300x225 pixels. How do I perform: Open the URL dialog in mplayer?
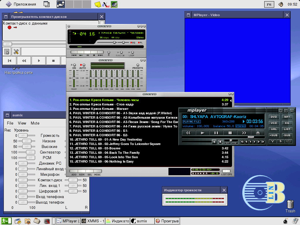(274, 129)
